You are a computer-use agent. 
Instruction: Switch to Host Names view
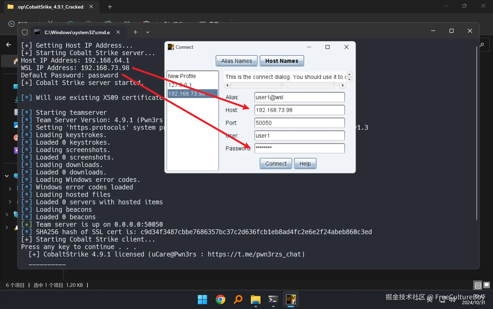pos(282,61)
